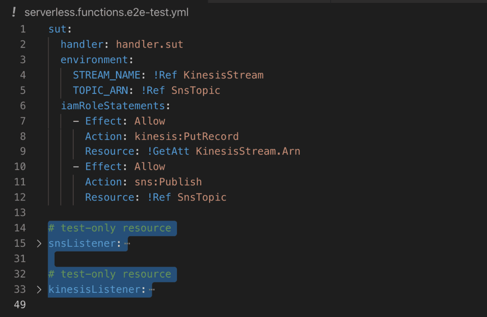487x317 pixels.
Task: Place cursor on the 'sut' key
Action: (58, 29)
